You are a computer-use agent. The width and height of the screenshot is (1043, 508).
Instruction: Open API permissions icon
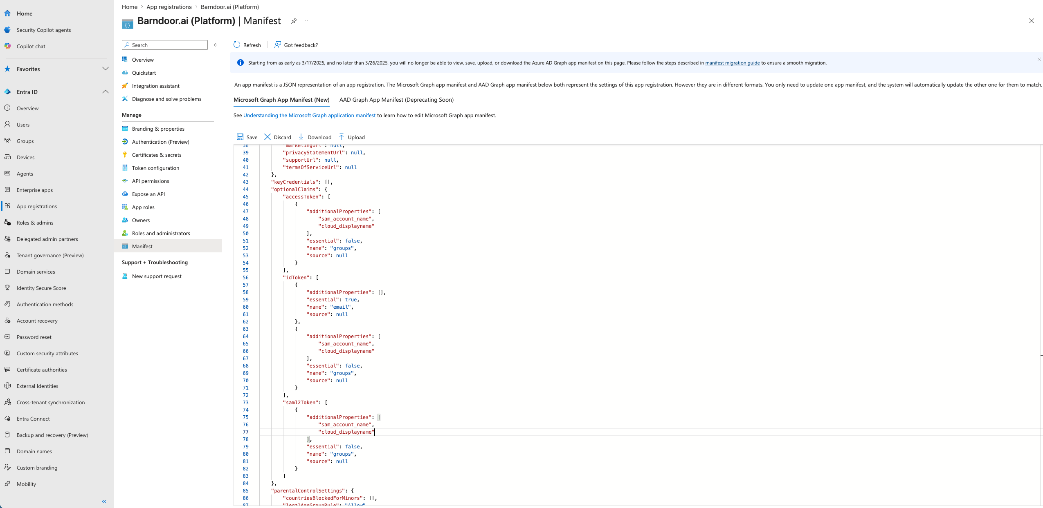[125, 180]
